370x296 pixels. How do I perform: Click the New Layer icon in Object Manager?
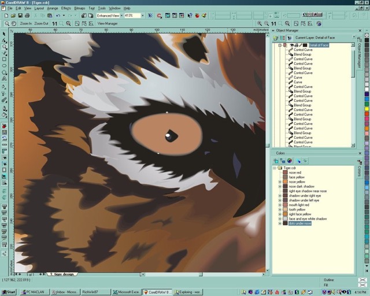pos(276,38)
